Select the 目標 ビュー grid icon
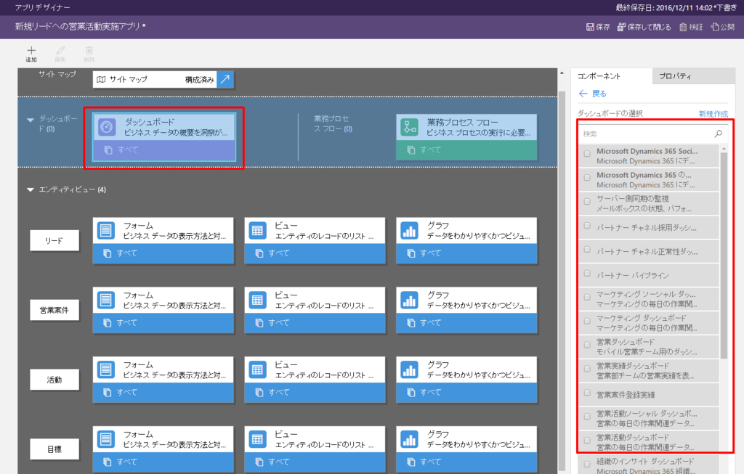 (258, 439)
